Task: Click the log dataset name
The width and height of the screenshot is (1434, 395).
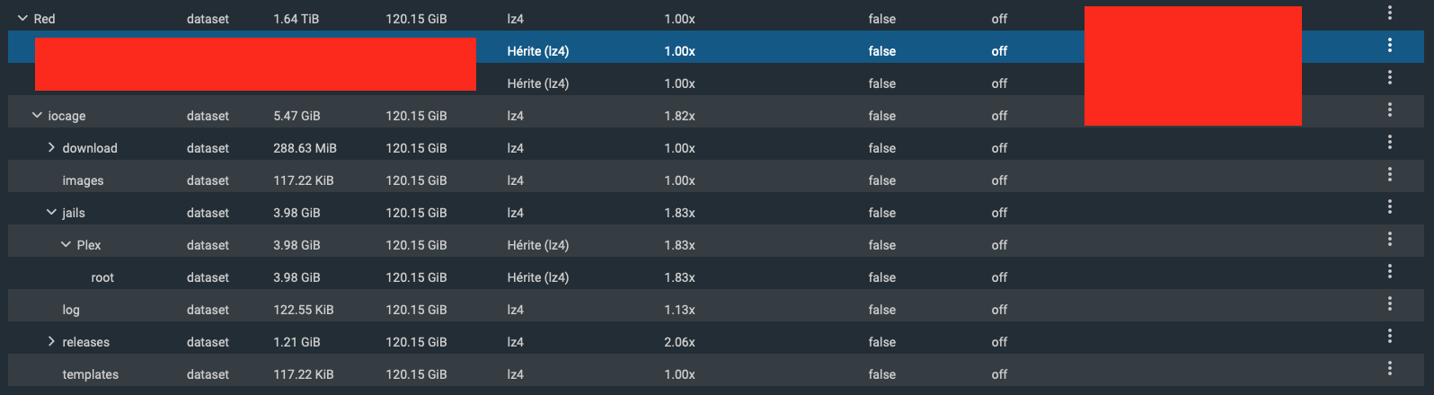Action: [71, 310]
